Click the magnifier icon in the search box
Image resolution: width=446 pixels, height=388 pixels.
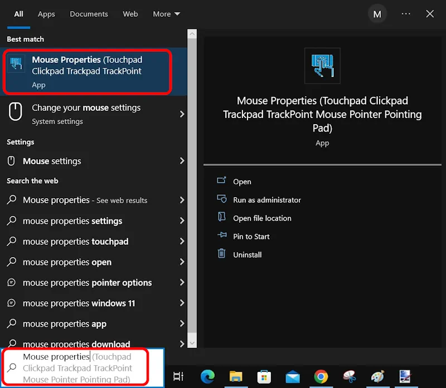pos(12,367)
